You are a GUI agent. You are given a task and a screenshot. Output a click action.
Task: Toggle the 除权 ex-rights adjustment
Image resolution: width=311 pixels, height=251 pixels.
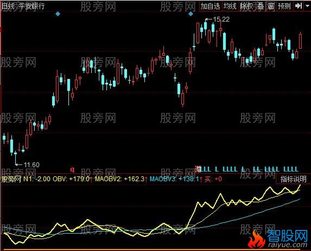[246, 6]
